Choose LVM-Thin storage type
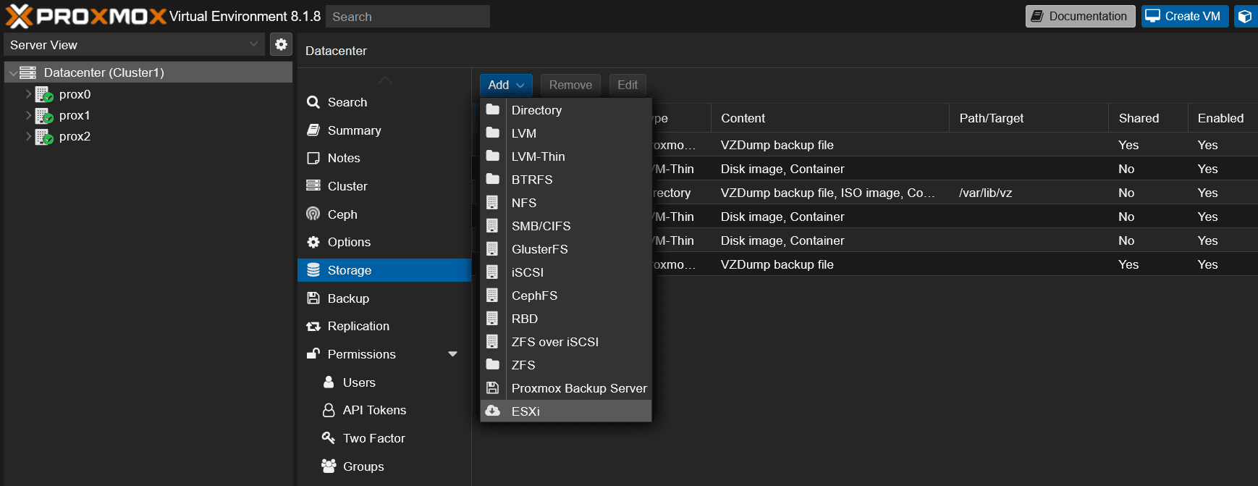1258x486 pixels. click(566, 156)
